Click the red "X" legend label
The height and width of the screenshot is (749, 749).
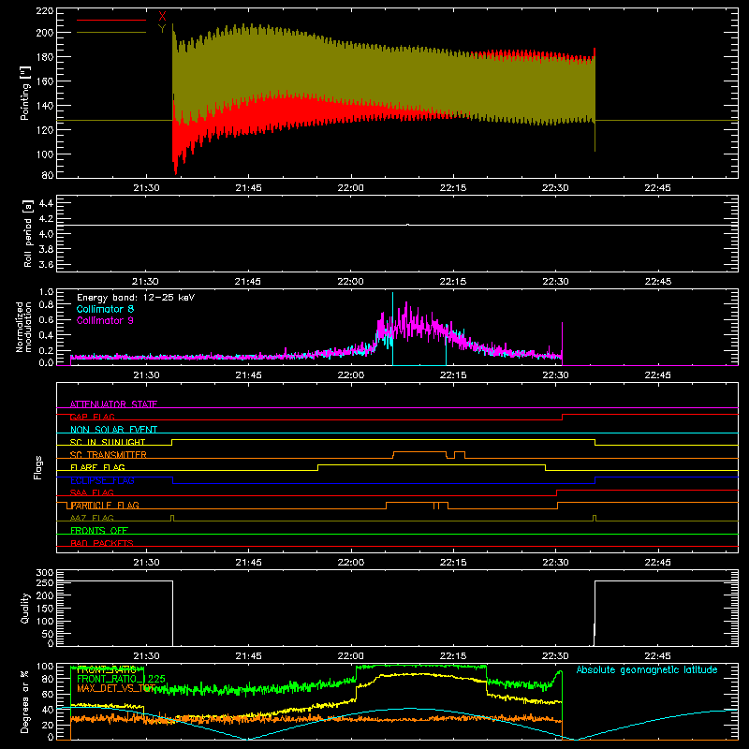(162, 17)
